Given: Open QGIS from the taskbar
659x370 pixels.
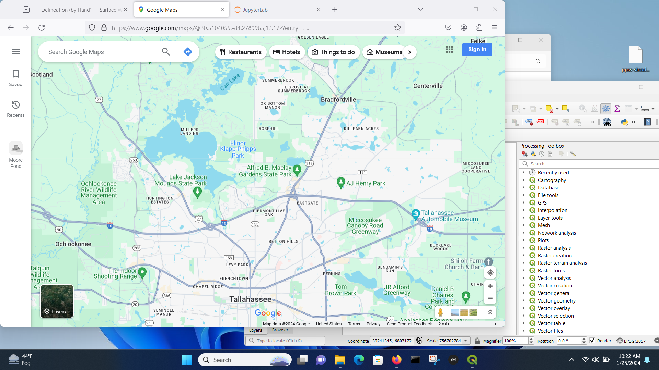Looking at the screenshot, I should click(x=472, y=360).
